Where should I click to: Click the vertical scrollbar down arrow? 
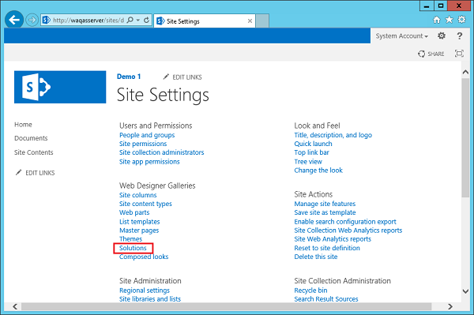click(465, 291)
